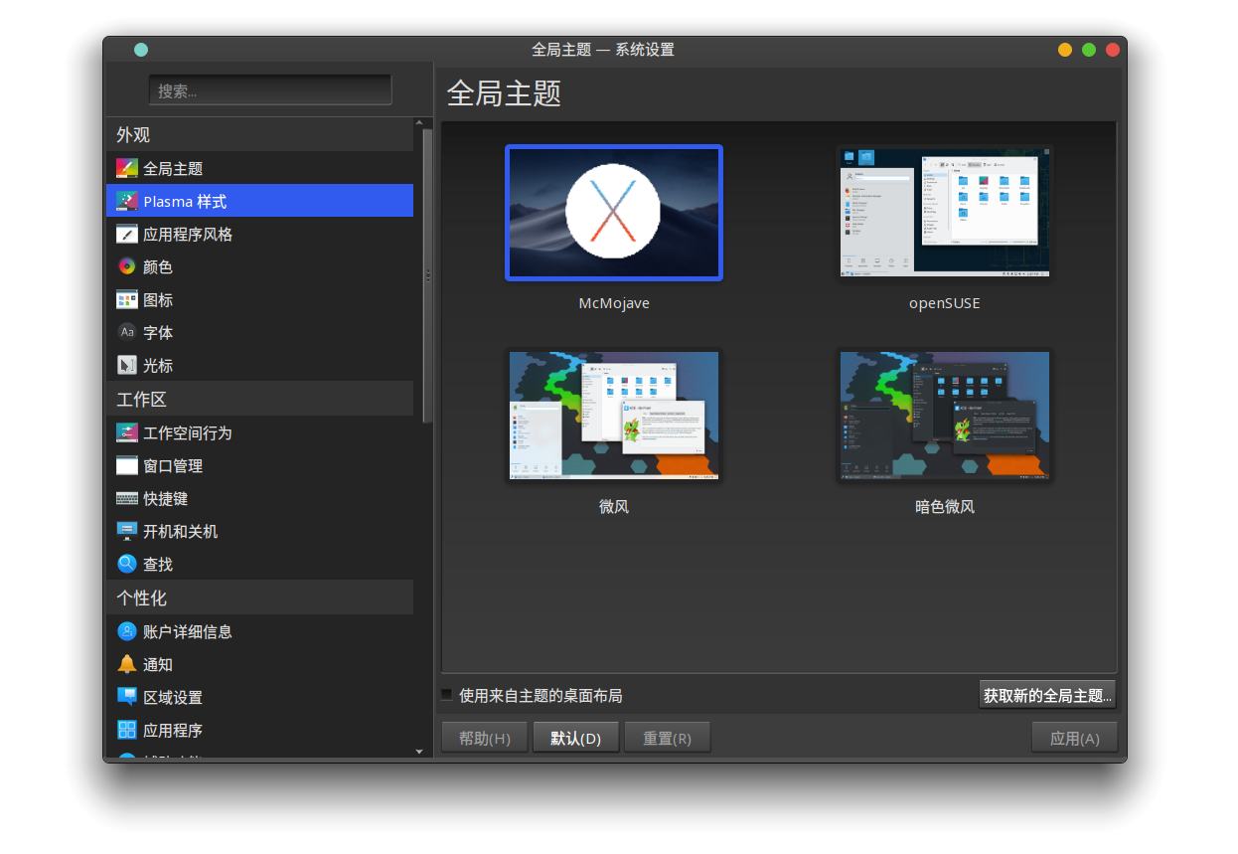The image size is (1238, 854).
Task: Click the 通知 bell icon
Action: point(126,665)
